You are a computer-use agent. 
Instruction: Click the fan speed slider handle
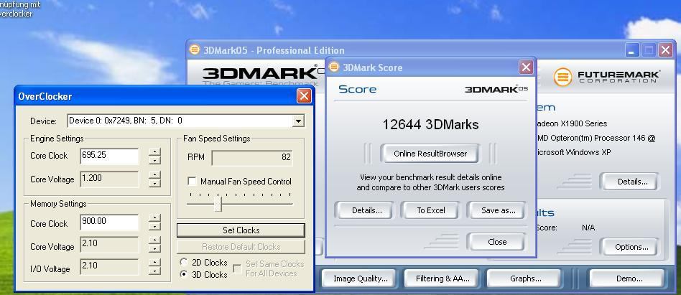(x=218, y=204)
